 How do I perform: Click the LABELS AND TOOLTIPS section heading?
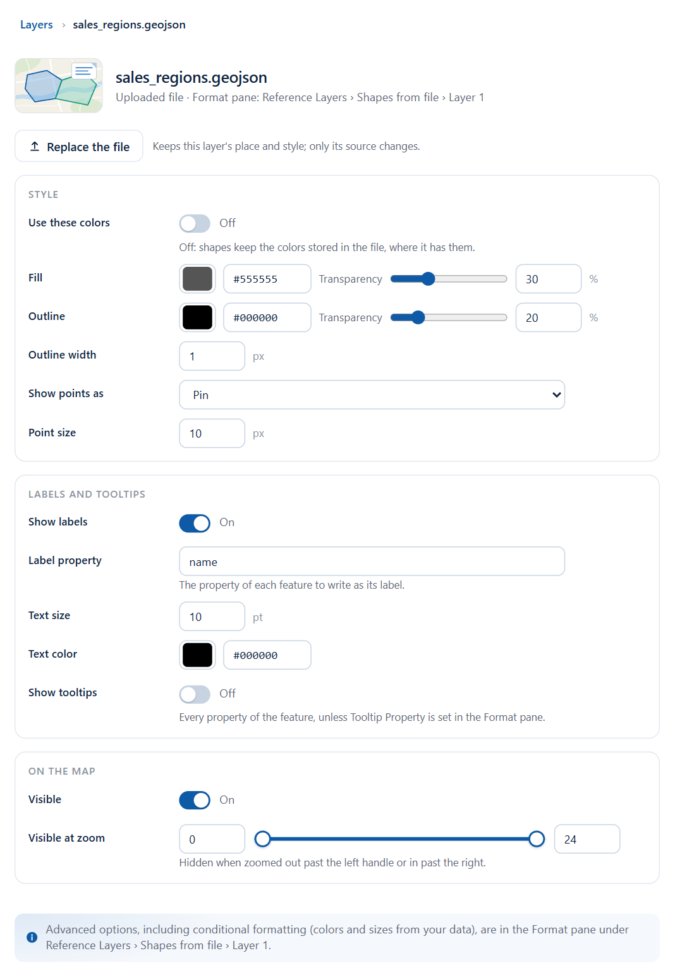pos(87,495)
